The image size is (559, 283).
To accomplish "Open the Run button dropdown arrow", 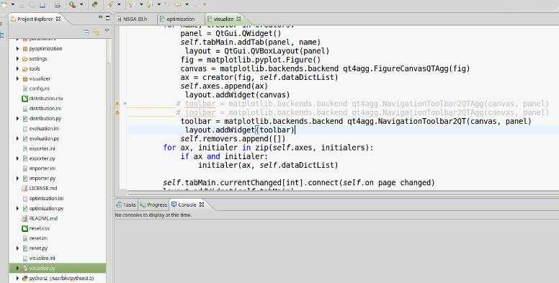I will point(81,4).
